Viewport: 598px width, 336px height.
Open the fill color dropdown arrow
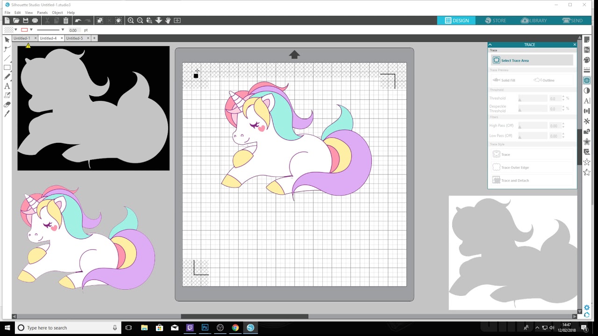[x=16, y=30]
